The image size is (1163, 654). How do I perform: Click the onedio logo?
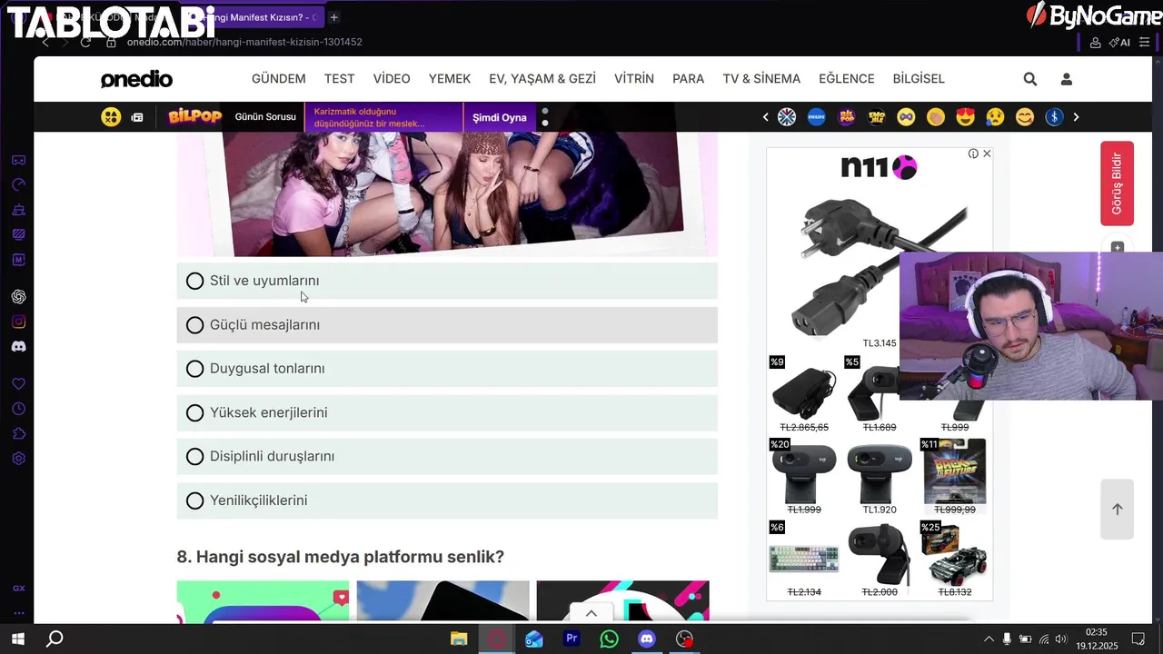(136, 80)
